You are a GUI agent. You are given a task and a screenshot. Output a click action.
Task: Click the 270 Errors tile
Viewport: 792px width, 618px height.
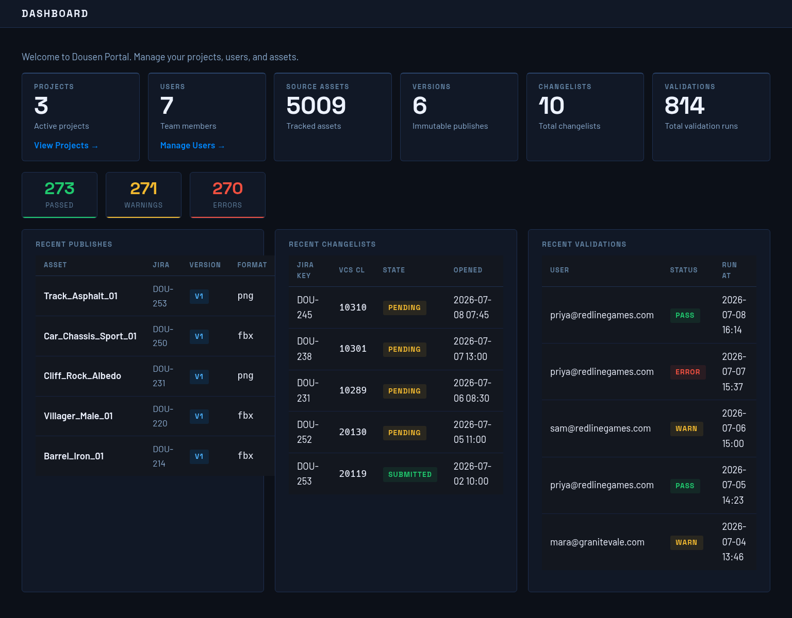[227, 195]
